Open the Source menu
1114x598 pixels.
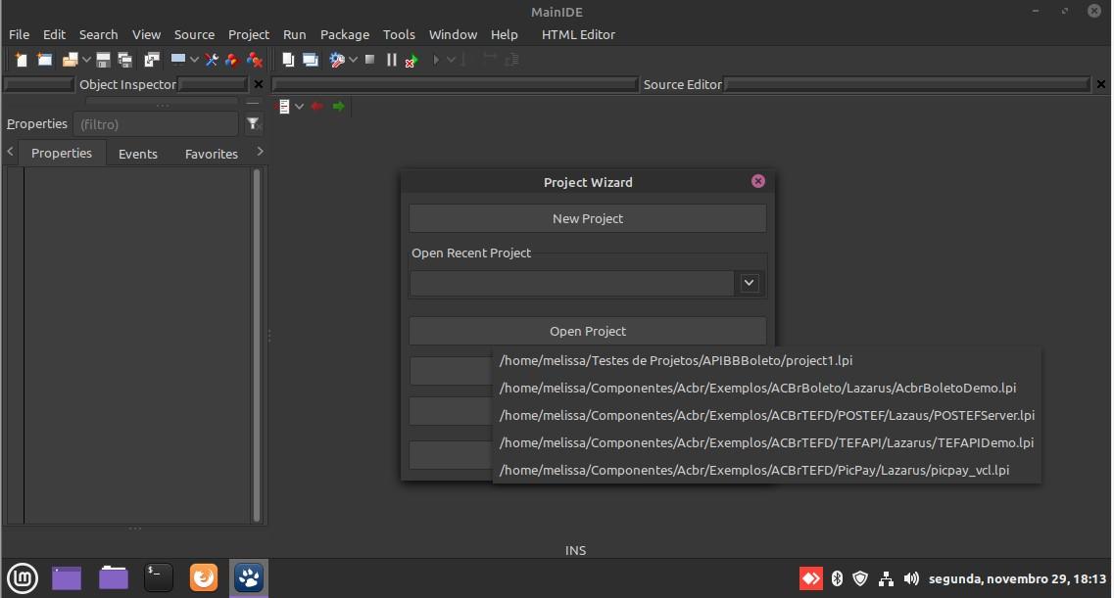tap(194, 35)
